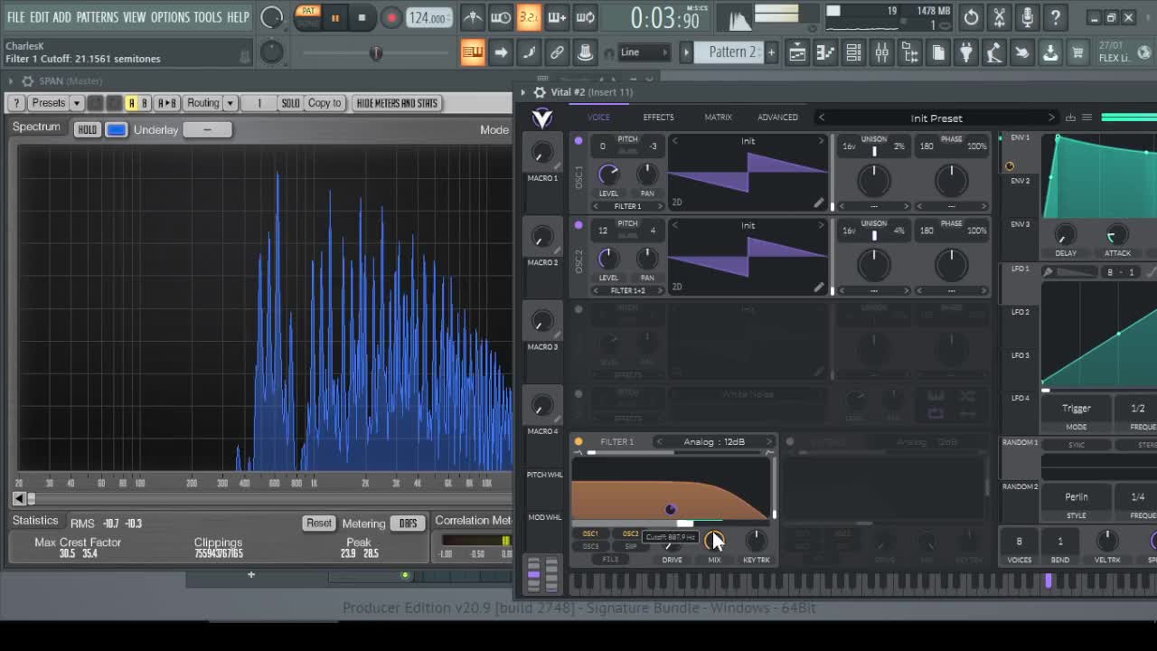This screenshot has width=1157, height=651.
Task: Disable Vital oscillator 2 power toggle
Action: [x=578, y=225]
